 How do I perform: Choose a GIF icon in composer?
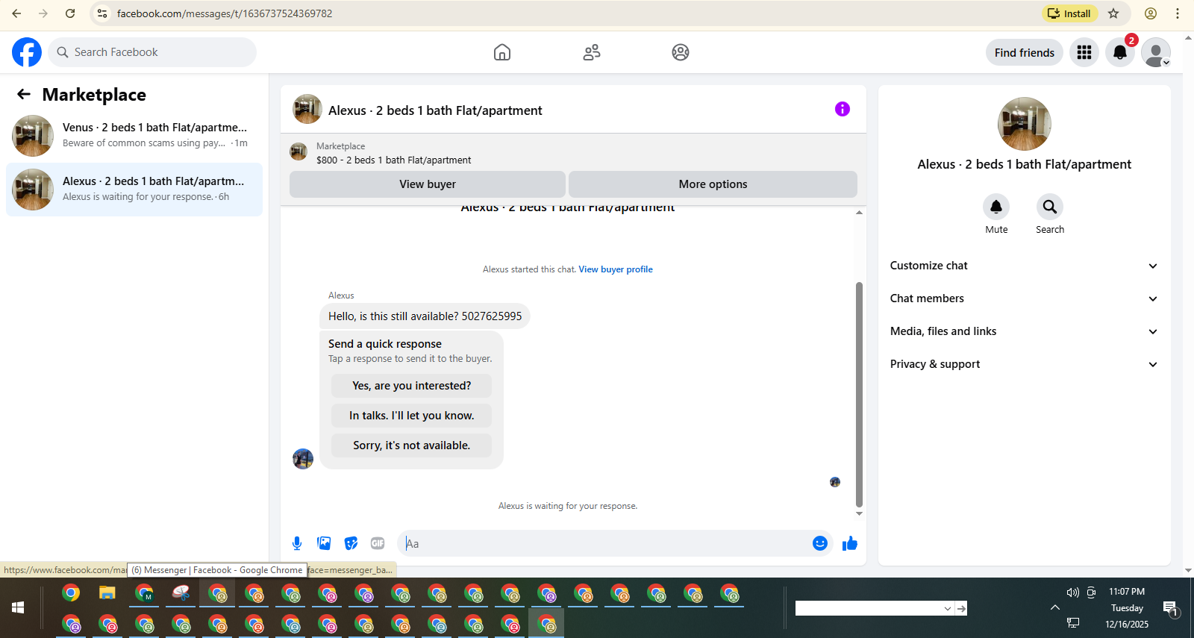[378, 543]
